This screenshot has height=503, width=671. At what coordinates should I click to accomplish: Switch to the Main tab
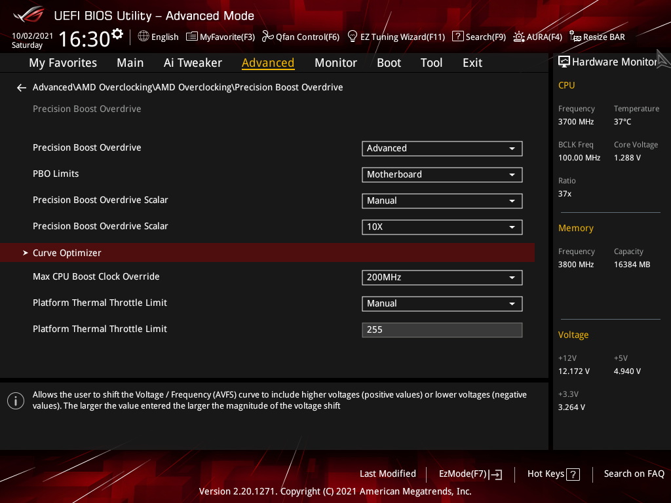click(x=130, y=63)
